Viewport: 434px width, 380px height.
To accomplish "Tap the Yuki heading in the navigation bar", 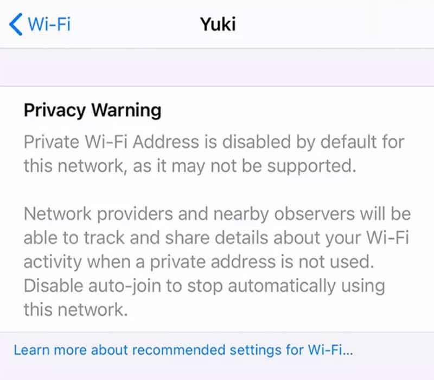I will (x=218, y=24).
